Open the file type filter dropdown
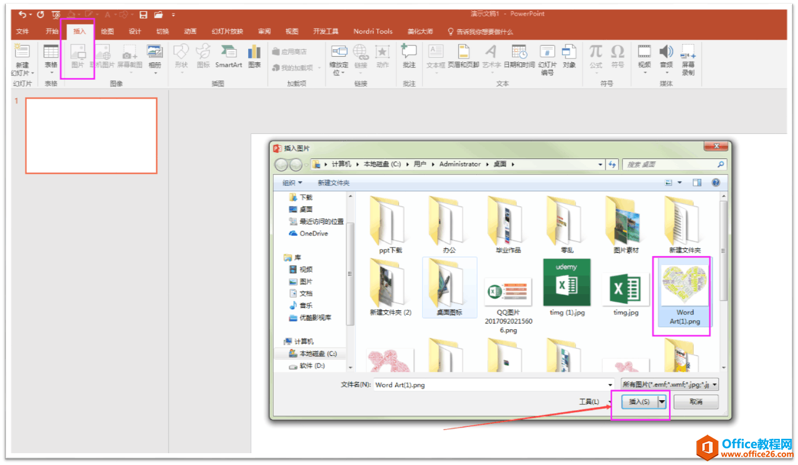Image resolution: width=798 pixels, height=465 pixels. (670, 385)
